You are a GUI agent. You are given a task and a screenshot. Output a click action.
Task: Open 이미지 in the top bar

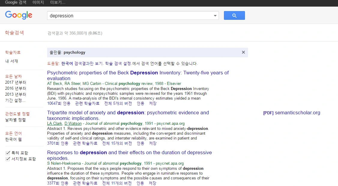point(38,2)
